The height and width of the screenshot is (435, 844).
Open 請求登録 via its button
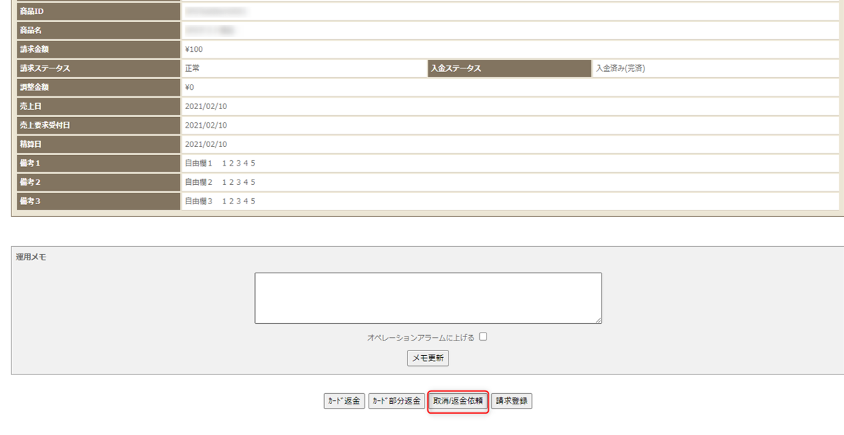pyautogui.click(x=511, y=401)
